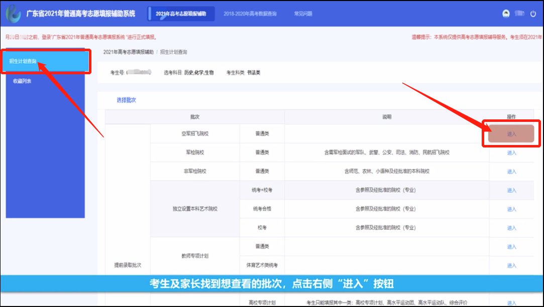
Task: Click 进入 for the 统考合格 row
Action: point(511,209)
